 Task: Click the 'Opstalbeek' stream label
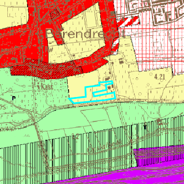pos(104,147)
